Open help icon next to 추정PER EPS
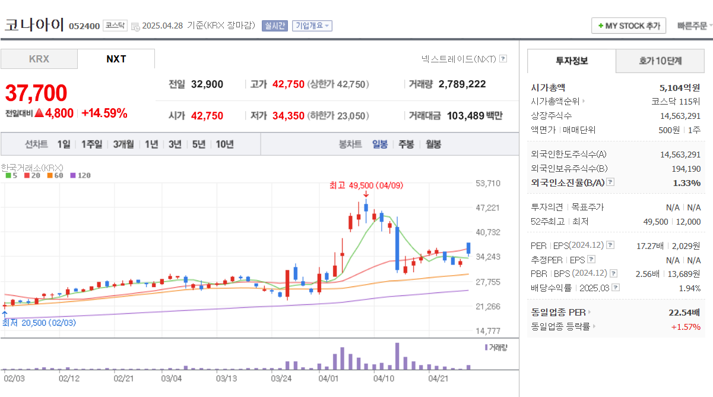Screen dimensions: 713x397 [x=591, y=259]
